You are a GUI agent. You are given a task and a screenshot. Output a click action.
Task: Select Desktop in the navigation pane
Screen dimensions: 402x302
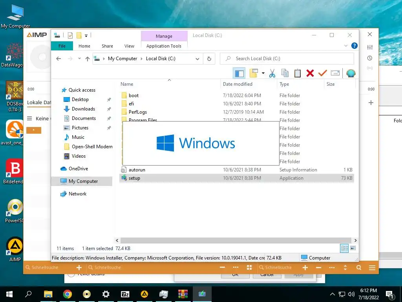pyautogui.click(x=80, y=99)
